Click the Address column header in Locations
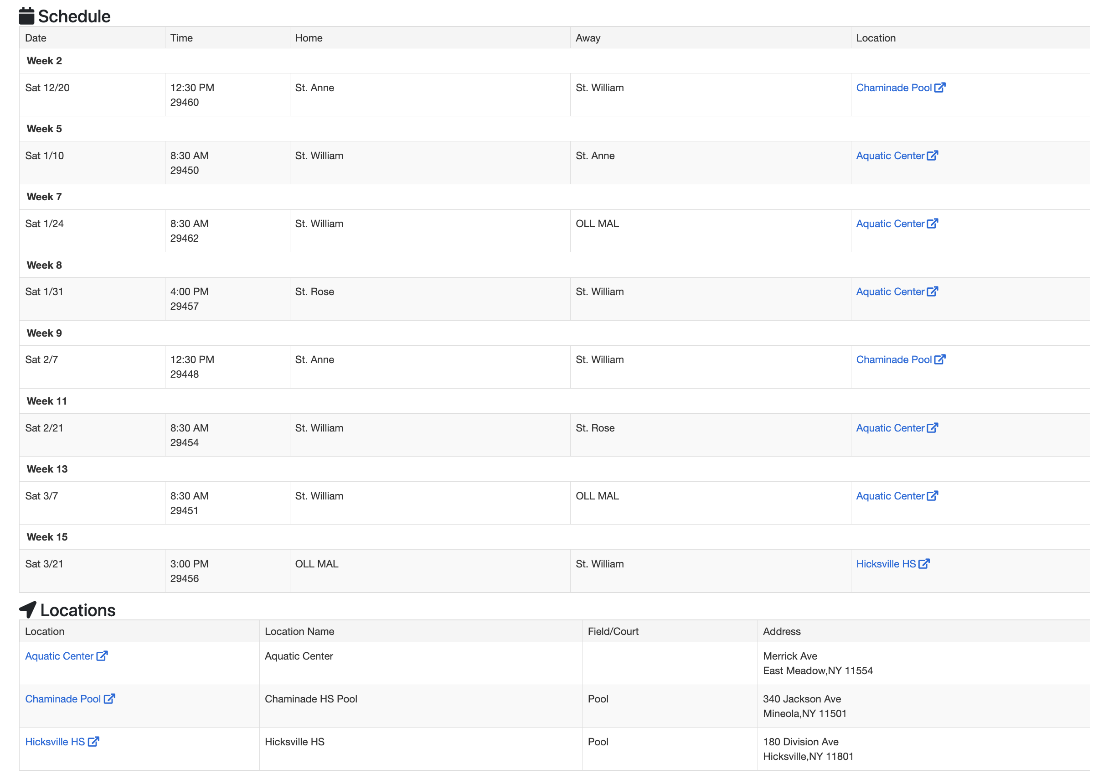Image resolution: width=1103 pixels, height=780 pixels. [782, 631]
